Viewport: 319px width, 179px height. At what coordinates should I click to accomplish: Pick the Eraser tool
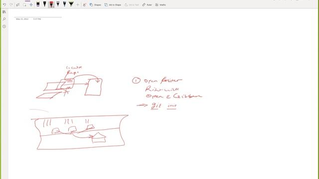38,4
